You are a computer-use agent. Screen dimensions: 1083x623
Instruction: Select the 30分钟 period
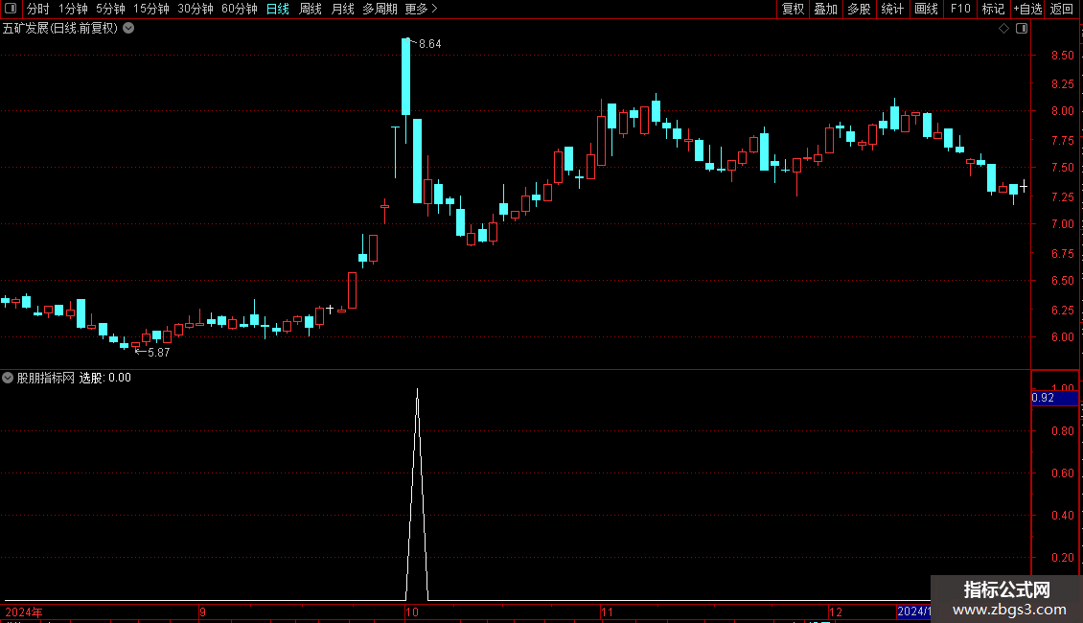click(x=196, y=9)
